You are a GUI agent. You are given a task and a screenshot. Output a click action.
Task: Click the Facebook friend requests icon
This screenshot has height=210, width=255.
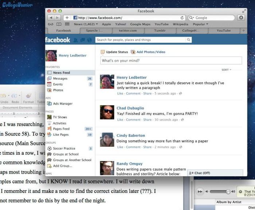pos(76,40)
